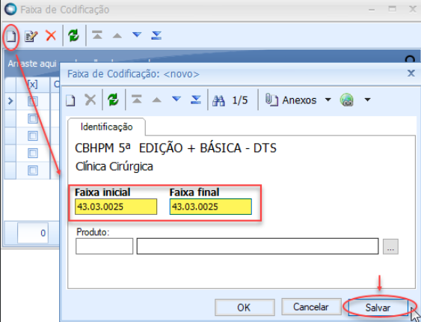The image size is (421, 322).
Task: Click New record icon in main window toolbar
Action: 11,36
